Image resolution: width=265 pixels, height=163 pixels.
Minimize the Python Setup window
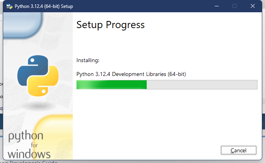pyautogui.click(x=217, y=6)
